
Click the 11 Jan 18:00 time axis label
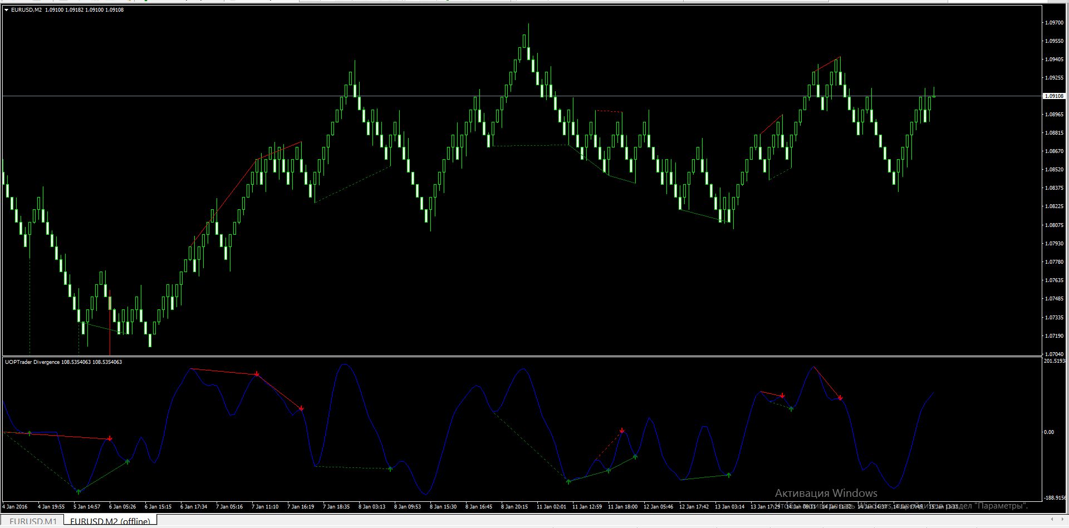click(x=622, y=507)
